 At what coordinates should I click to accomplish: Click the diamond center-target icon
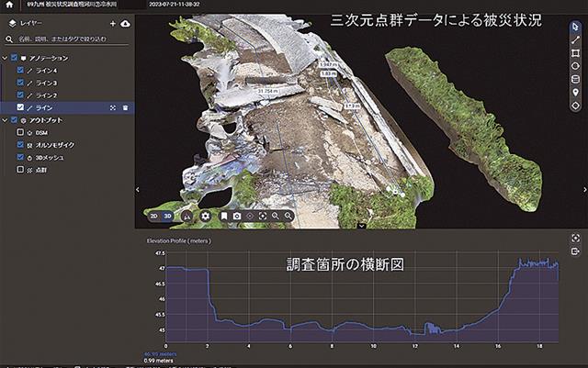[250, 216]
